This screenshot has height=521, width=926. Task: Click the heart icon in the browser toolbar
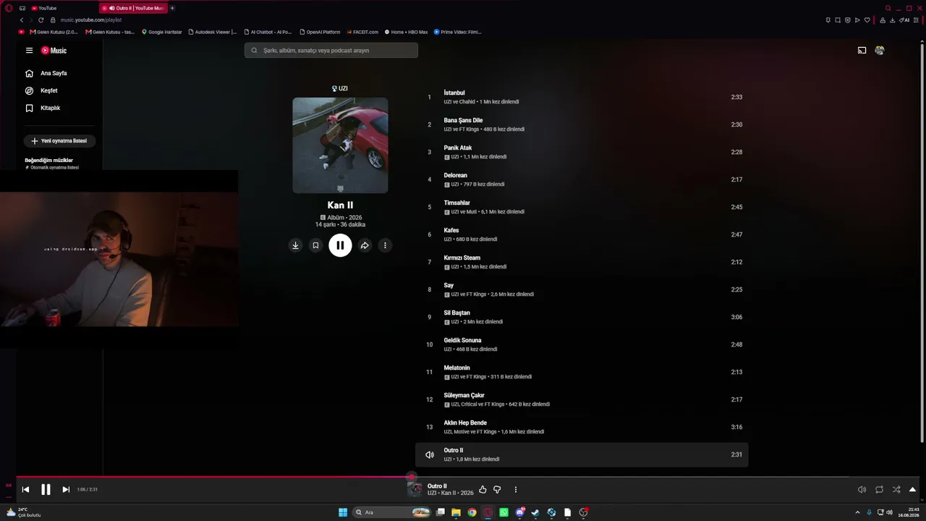[867, 20]
